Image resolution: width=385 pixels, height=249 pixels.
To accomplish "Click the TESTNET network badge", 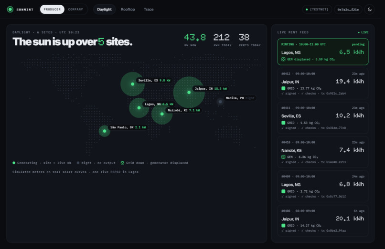I will coord(317,10).
